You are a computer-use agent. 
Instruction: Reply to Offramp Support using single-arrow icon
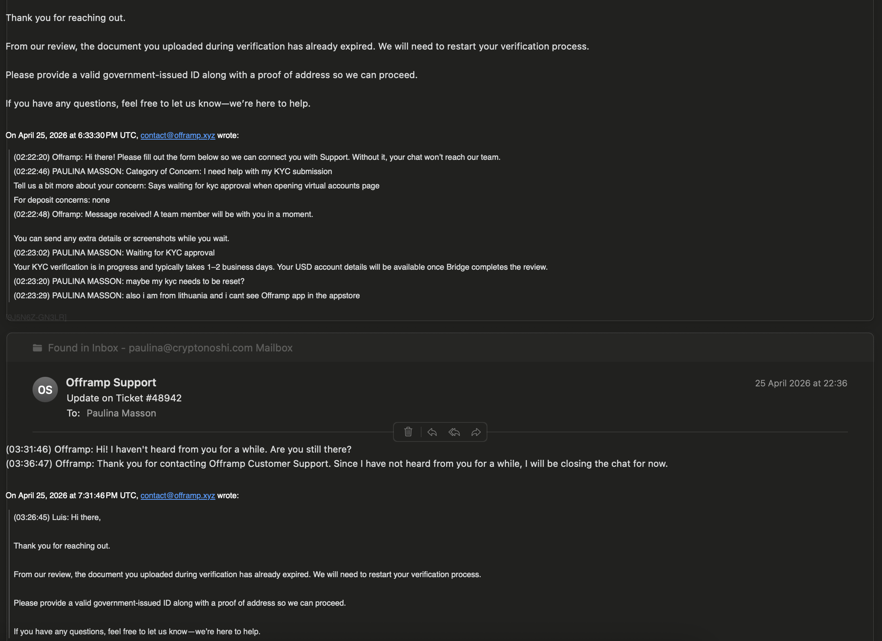432,432
